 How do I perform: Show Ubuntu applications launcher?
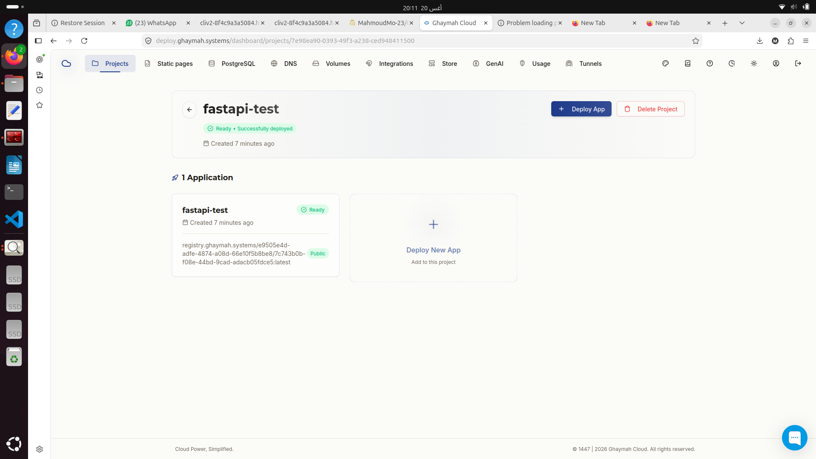(14, 444)
